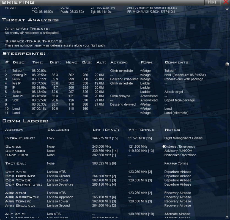
Task: Click Dep Ground agency label
Action: click(x=20, y=176)
